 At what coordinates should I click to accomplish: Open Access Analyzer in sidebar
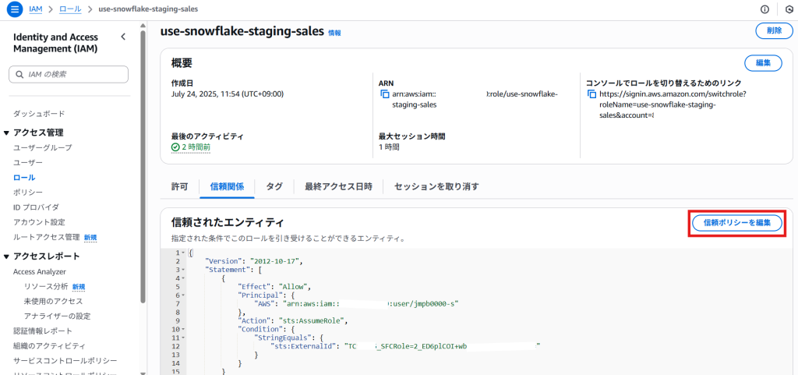[40, 272]
